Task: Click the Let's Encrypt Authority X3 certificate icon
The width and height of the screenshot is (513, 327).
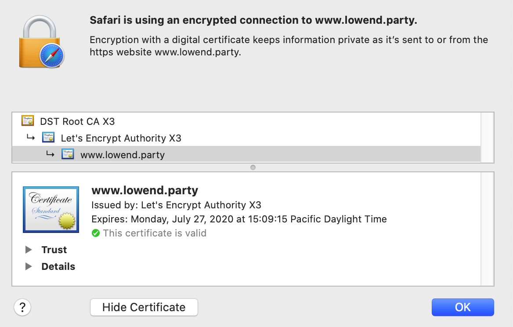Action: coord(48,138)
